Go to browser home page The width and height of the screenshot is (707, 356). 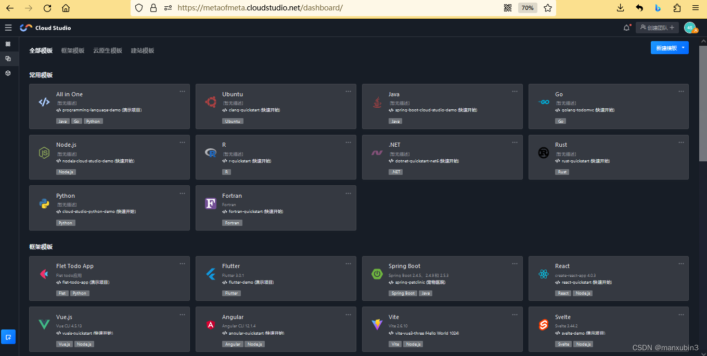coord(66,8)
